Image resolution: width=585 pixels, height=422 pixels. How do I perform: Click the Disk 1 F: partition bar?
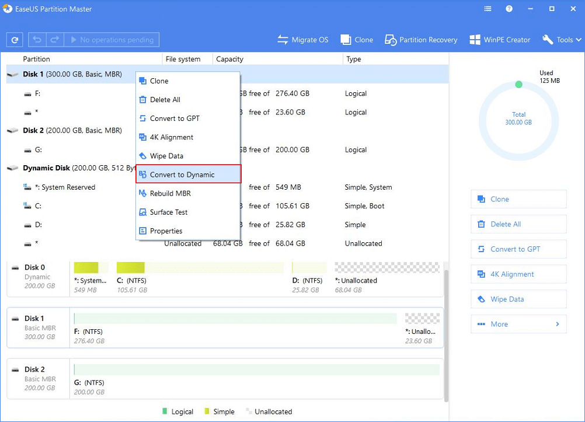(x=235, y=319)
